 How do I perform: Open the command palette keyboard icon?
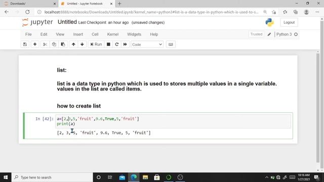pyautogui.click(x=171, y=44)
